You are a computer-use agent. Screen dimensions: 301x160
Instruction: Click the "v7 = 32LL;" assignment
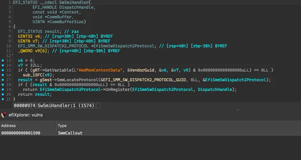pyautogui.click(x=30, y=65)
